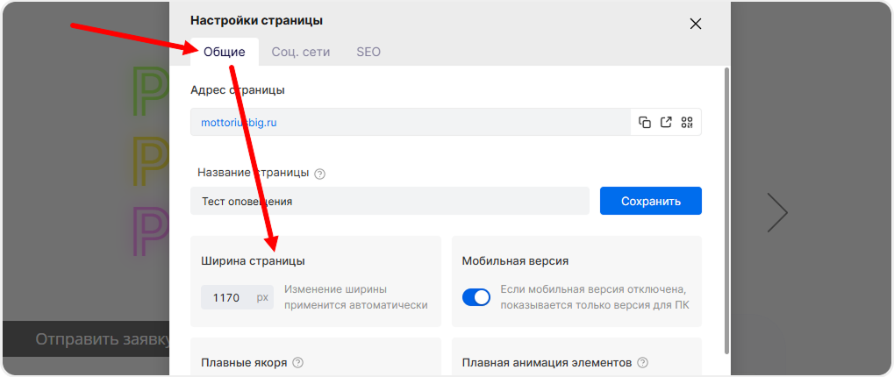Click the dialog's vertical scrollbar
The height and width of the screenshot is (377, 894).
click(726, 210)
